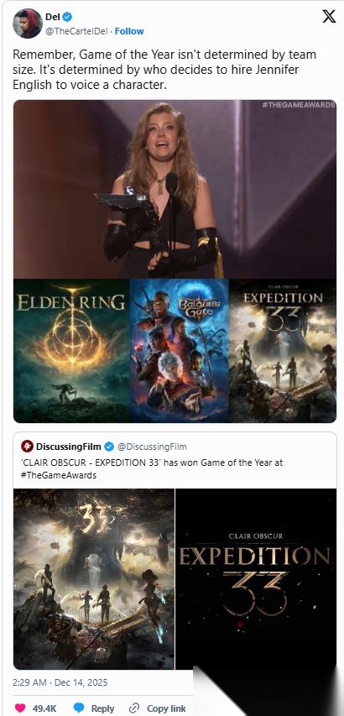Click the copy link chain icon
The width and height of the screenshot is (344, 716).
click(134, 708)
